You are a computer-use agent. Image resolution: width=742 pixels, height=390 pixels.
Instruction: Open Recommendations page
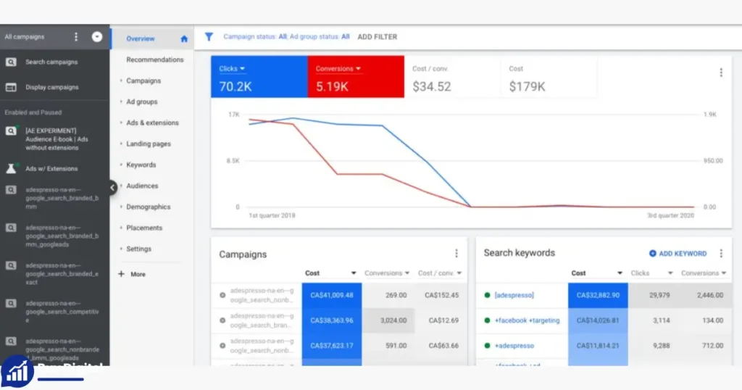[x=155, y=59]
